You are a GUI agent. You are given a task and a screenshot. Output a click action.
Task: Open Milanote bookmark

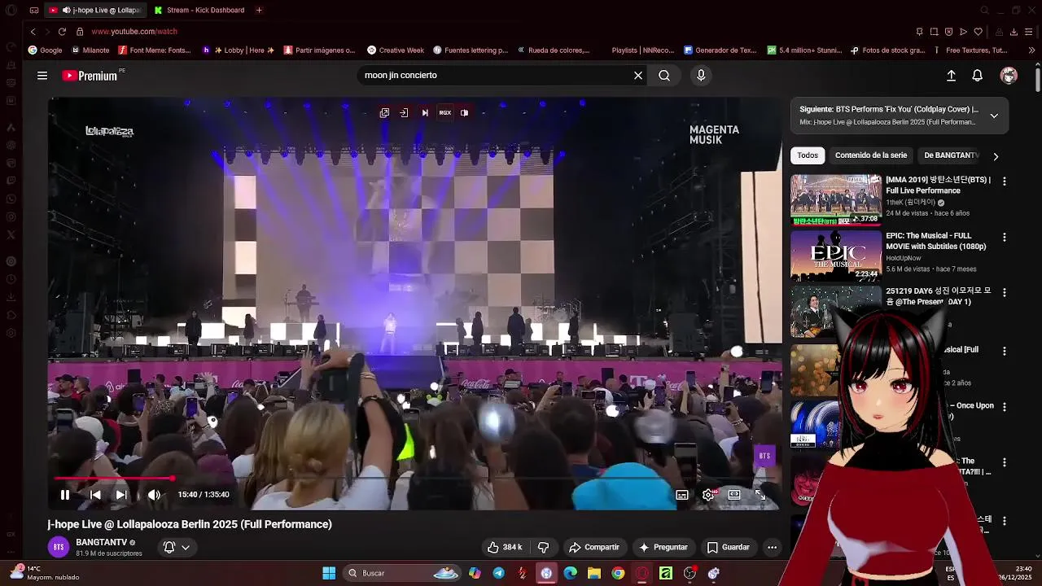[90, 50]
